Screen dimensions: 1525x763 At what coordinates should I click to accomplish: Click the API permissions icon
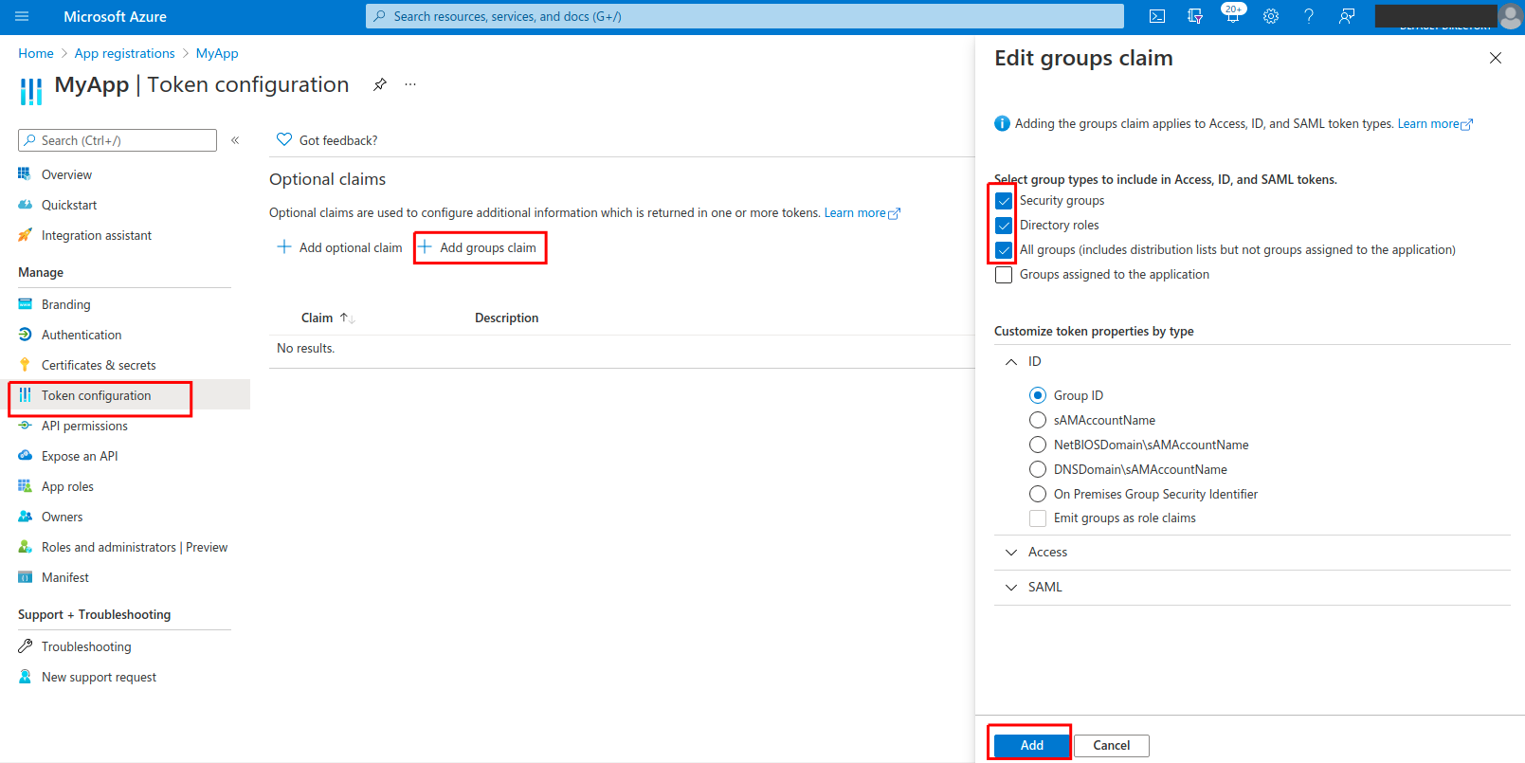[25, 426]
